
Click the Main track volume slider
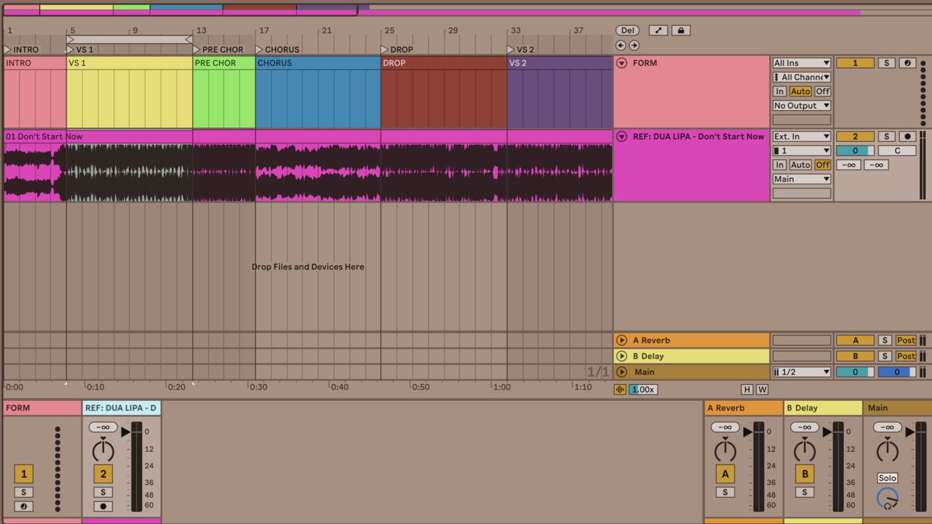tap(855, 372)
